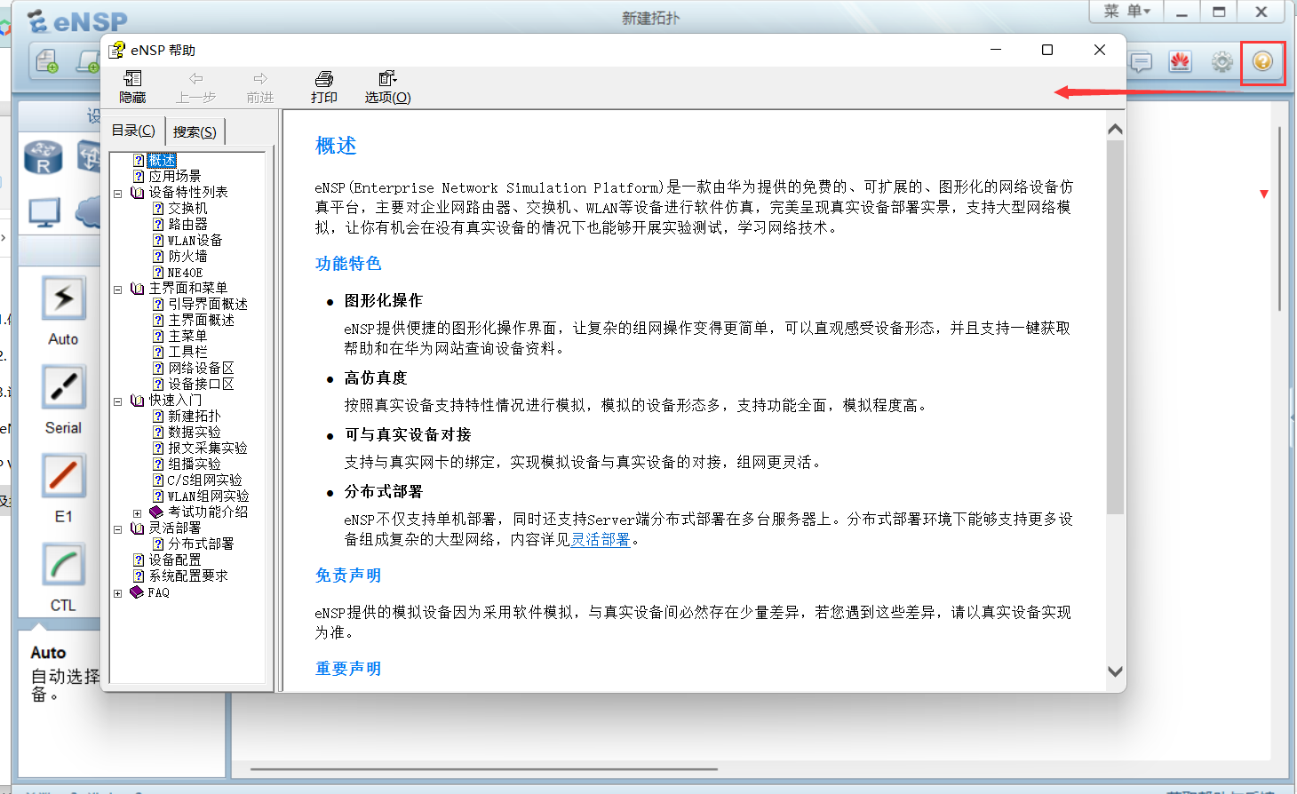Open the eNSP 菜单 dropdown menu

point(1126,12)
